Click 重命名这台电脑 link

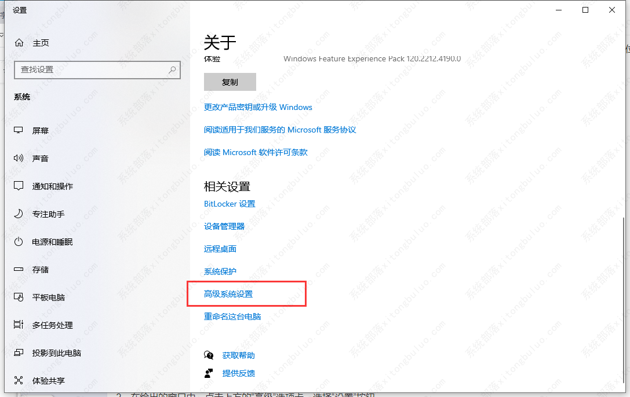tap(232, 317)
